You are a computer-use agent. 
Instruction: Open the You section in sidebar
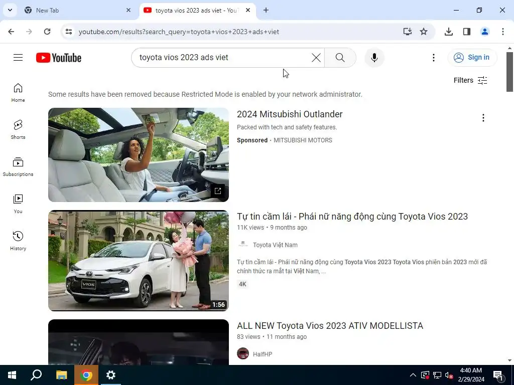(18, 204)
